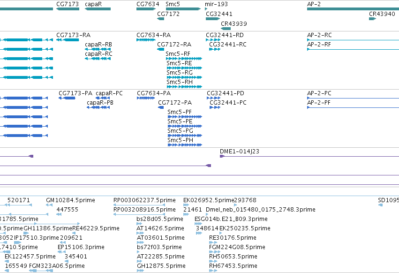Click the Smc5-RF transcript label

click(178, 54)
